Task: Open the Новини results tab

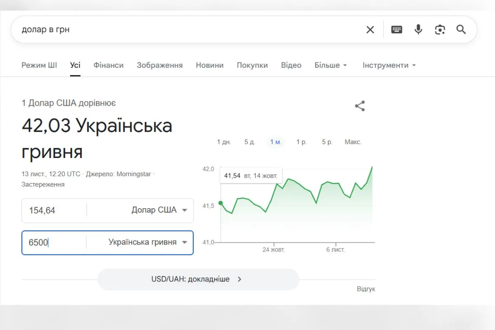Action: 210,65
